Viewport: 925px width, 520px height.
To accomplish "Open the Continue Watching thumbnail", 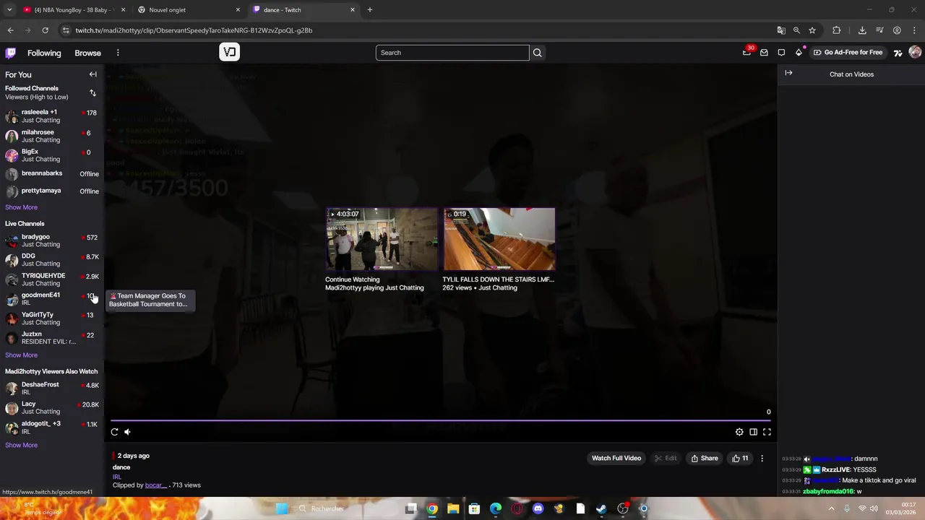I will [382, 239].
